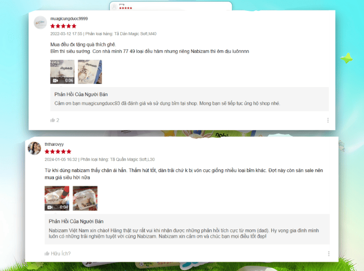
Task: Click the like count 2
Action: (58, 120)
